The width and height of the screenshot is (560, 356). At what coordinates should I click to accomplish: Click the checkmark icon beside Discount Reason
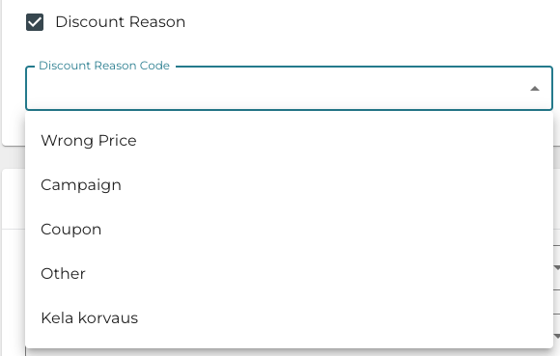(x=35, y=22)
